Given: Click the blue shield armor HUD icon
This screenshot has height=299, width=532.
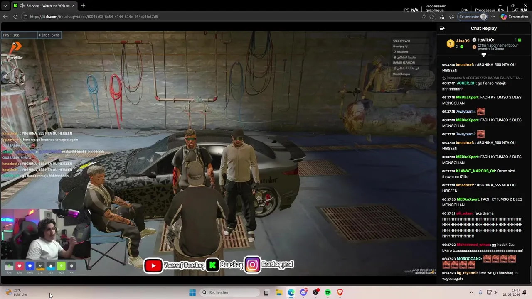Looking at the screenshot, I should tap(30, 266).
